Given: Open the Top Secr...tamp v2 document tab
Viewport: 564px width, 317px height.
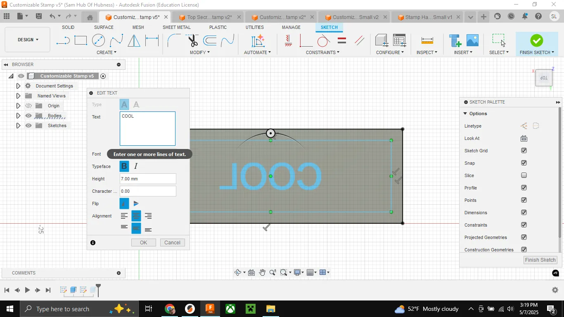Looking at the screenshot, I should [209, 17].
